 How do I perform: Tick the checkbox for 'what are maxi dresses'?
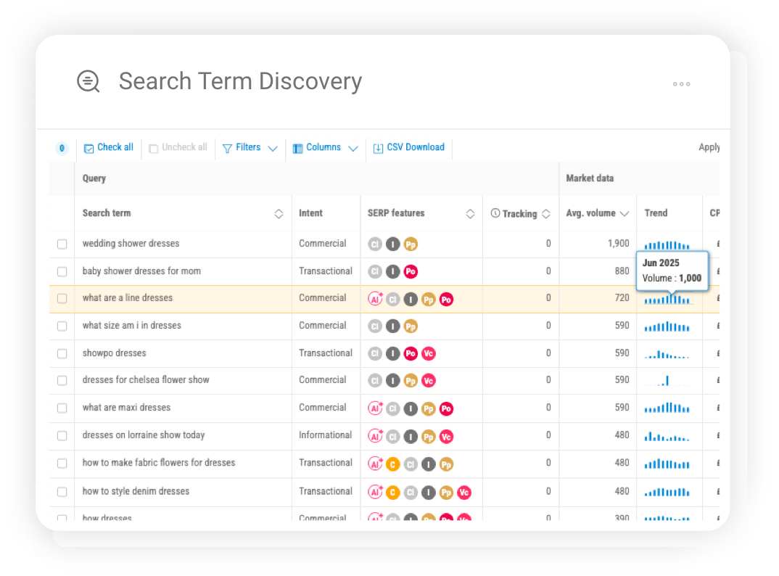click(x=62, y=408)
